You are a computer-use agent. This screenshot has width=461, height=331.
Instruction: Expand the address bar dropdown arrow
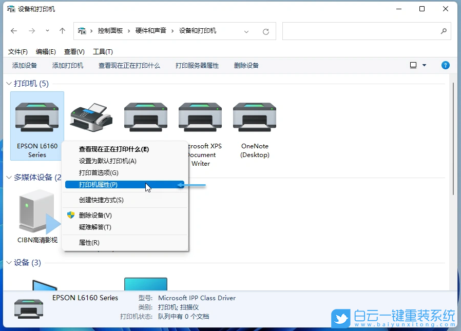pos(246,31)
